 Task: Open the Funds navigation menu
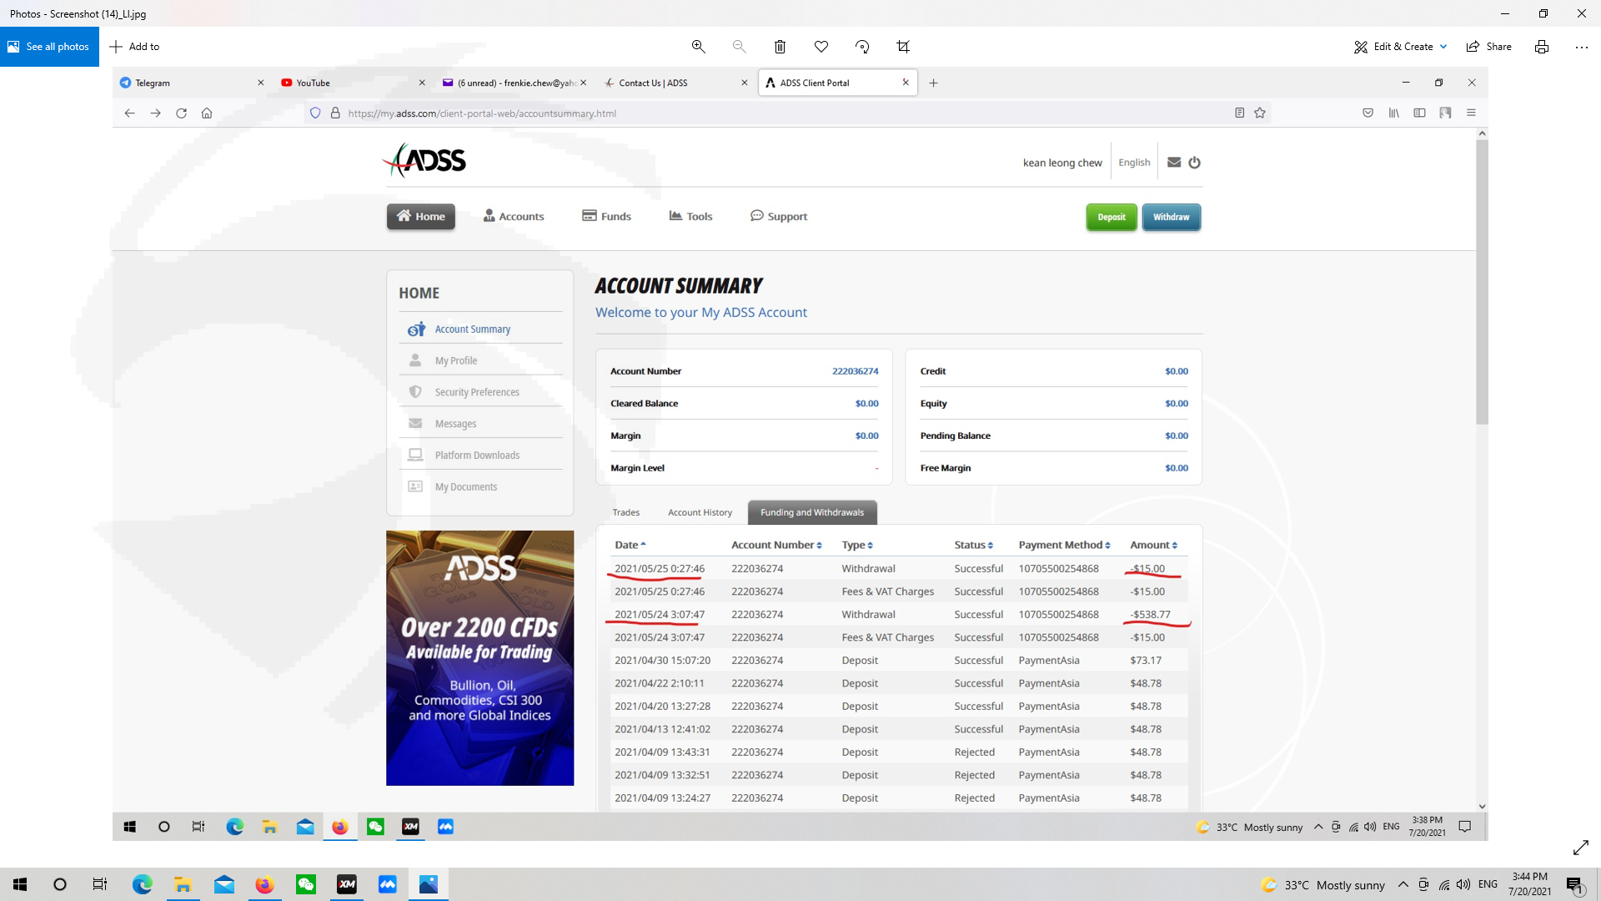(606, 217)
